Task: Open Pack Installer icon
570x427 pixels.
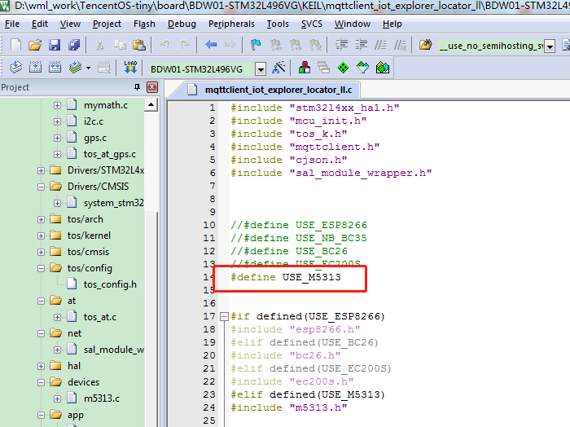Action: tap(383, 68)
